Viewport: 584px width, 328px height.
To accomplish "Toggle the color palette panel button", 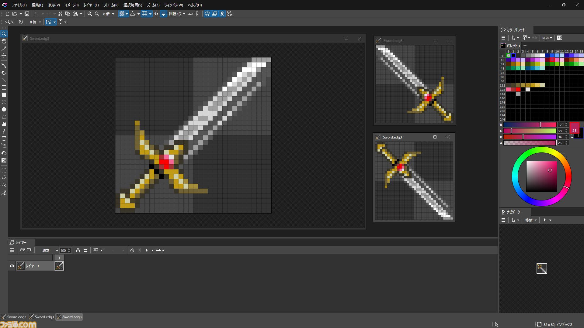I will (x=207, y=14).
